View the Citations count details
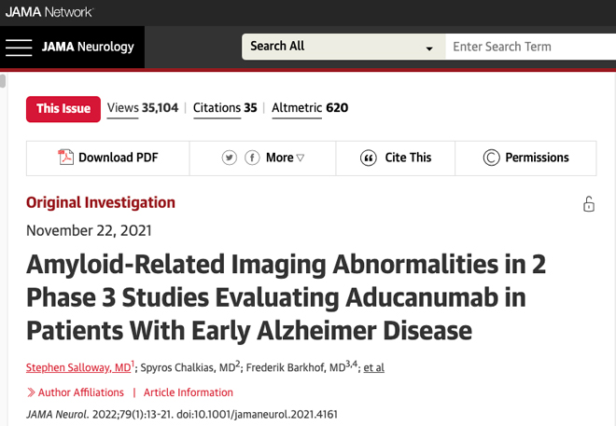The image size is (616, 426). point(225,108)
